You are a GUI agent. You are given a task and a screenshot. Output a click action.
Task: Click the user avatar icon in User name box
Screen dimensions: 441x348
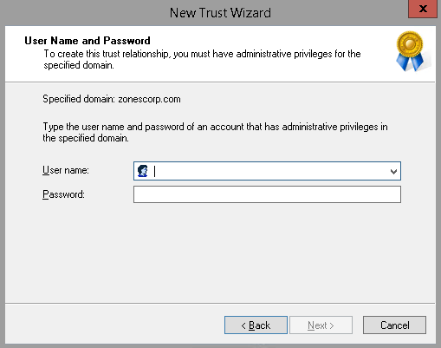[143, 171]
